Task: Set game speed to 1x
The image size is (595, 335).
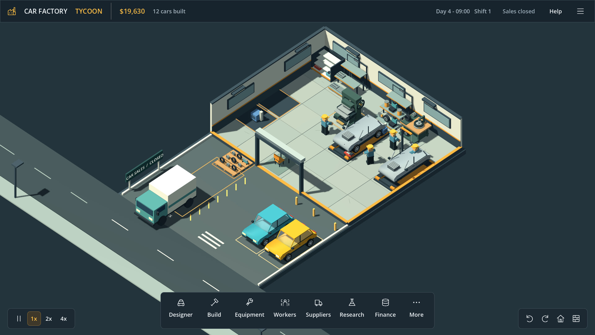Action: pos(34,319)
